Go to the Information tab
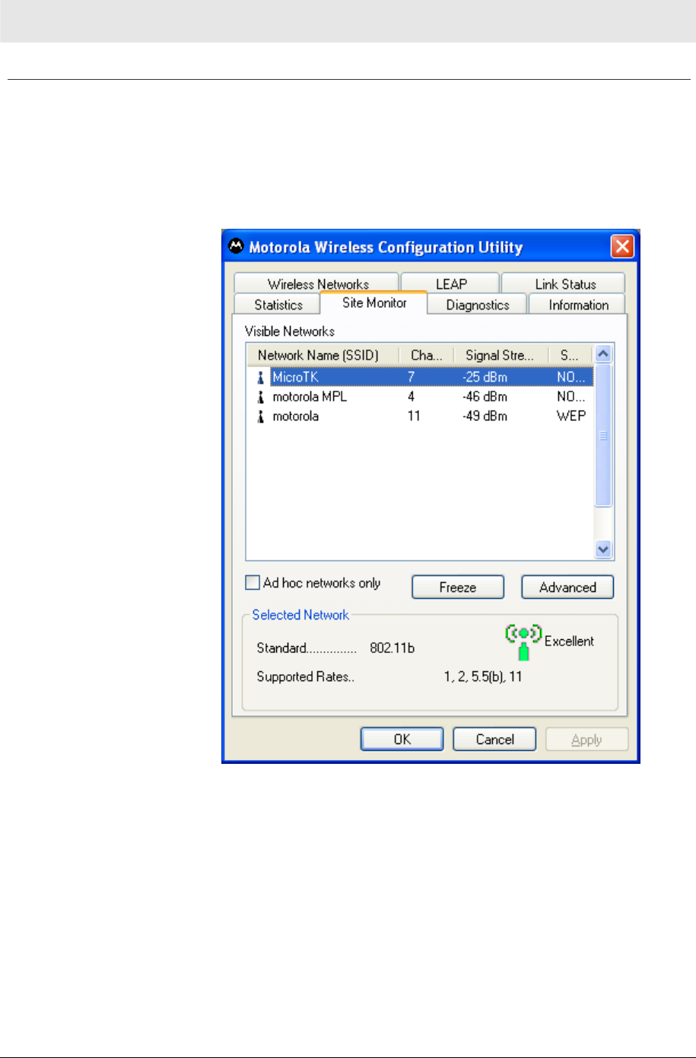Image resolution: width=696 pixels, height=1058 pixels. [x=578, y=305]
